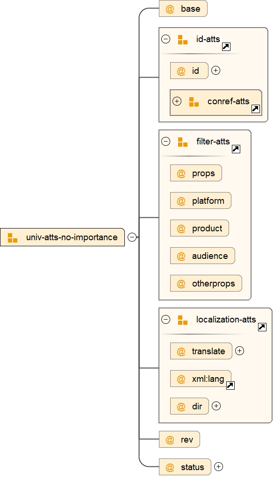Follow the conref-atts reference arrow
The image size is (273, 479).
[x=256, y=109]
